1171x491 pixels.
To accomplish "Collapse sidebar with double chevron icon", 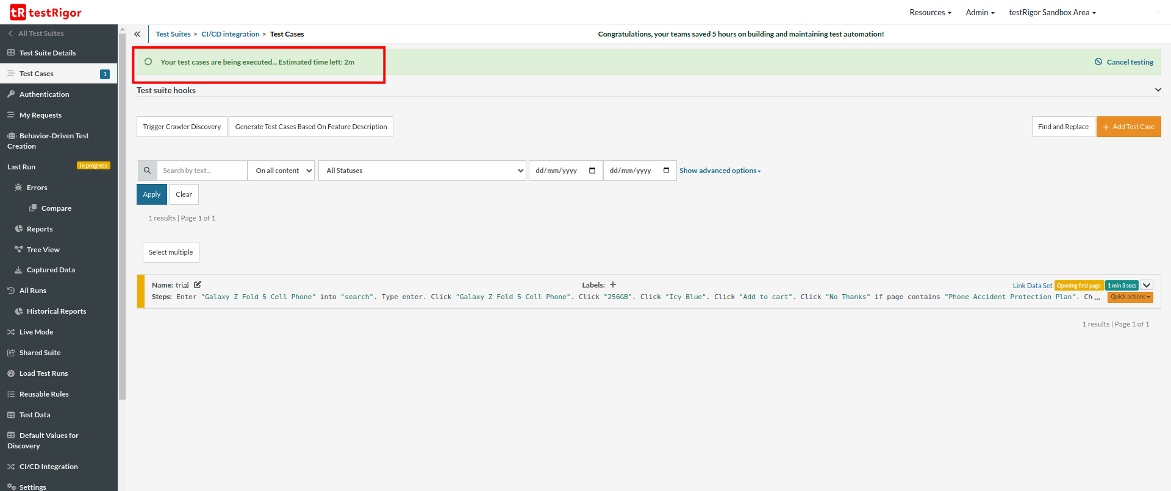I will click(137, 34).
